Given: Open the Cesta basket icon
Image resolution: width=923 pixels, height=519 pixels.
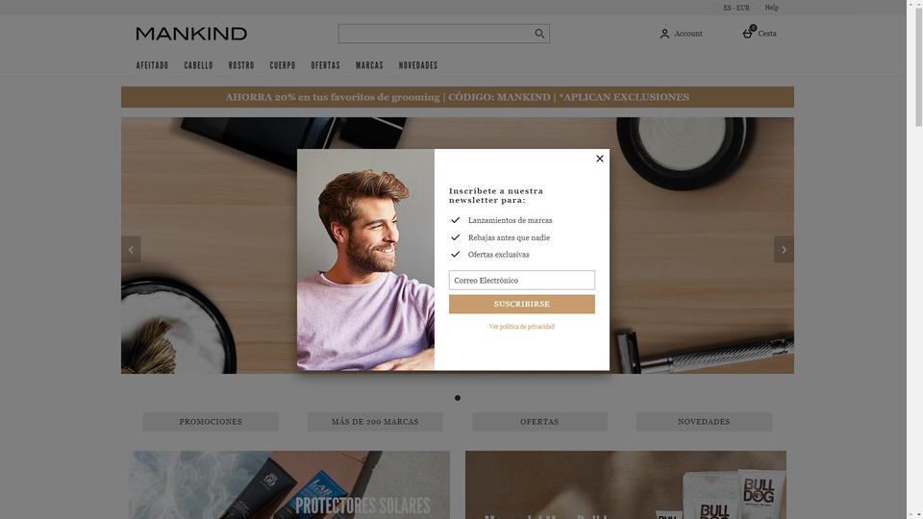Looking at the screenshot, I should click(748, 33).
